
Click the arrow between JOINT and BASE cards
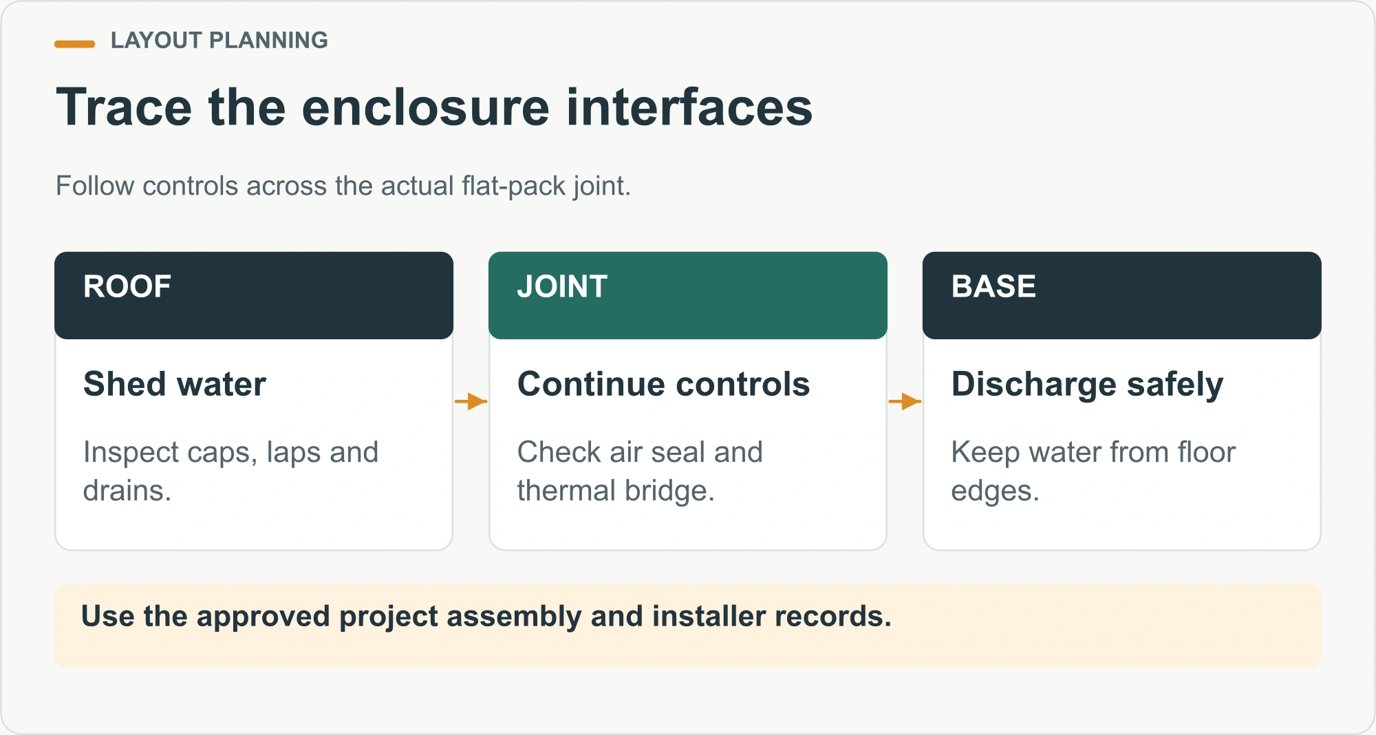pos(905,401)
